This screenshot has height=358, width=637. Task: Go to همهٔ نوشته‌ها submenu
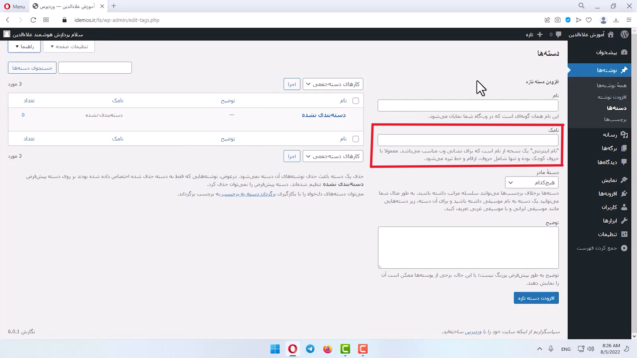pyautogui.click(x=611, y=85)
